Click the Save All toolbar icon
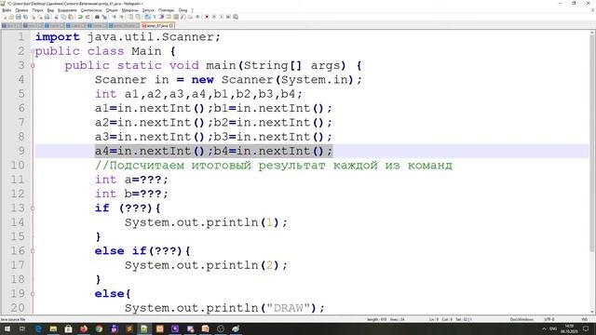Image resolution: width=596 pixels, height=335 pixels. [x=25, y=17]
